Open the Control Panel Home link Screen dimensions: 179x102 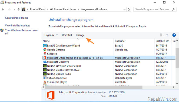[16, 18]
